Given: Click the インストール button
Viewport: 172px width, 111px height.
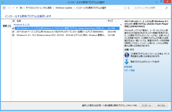Looking at the screenshot, I should click(x=146, y=106).
